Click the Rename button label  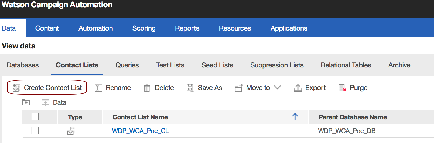click(118, 88)
